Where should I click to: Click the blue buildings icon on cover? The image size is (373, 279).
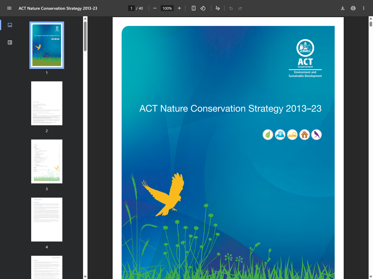pyautogui.click(x=280, y=135)
